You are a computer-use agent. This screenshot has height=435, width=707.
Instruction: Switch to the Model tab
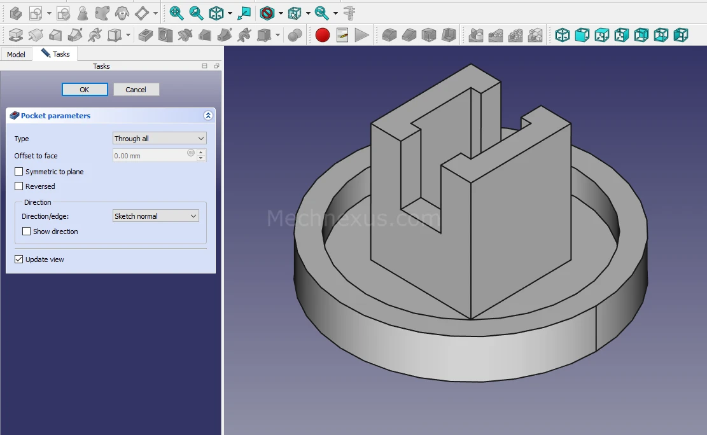click(16, 55)
